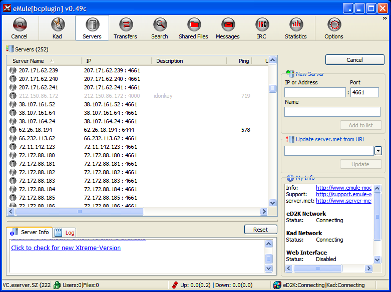
Task: Click the up/down transfer arrows icon
Action: pyautogui.click(x=175, y=285)
